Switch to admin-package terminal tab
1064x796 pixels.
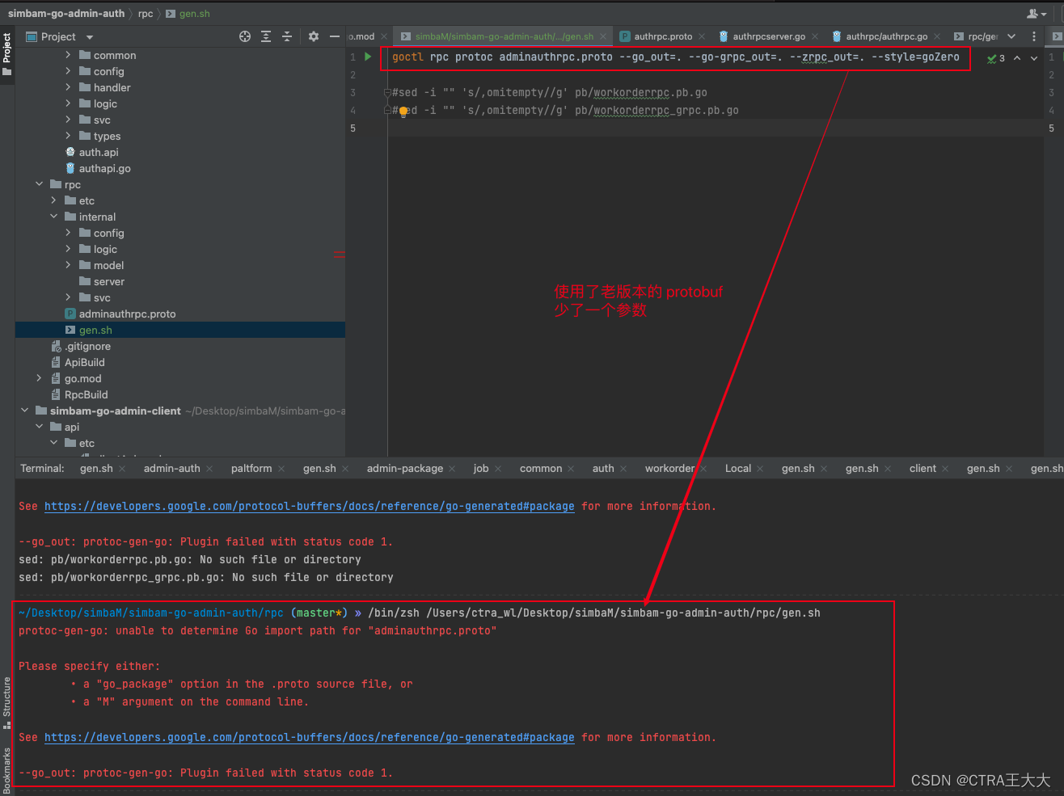[x=405, y=468]
